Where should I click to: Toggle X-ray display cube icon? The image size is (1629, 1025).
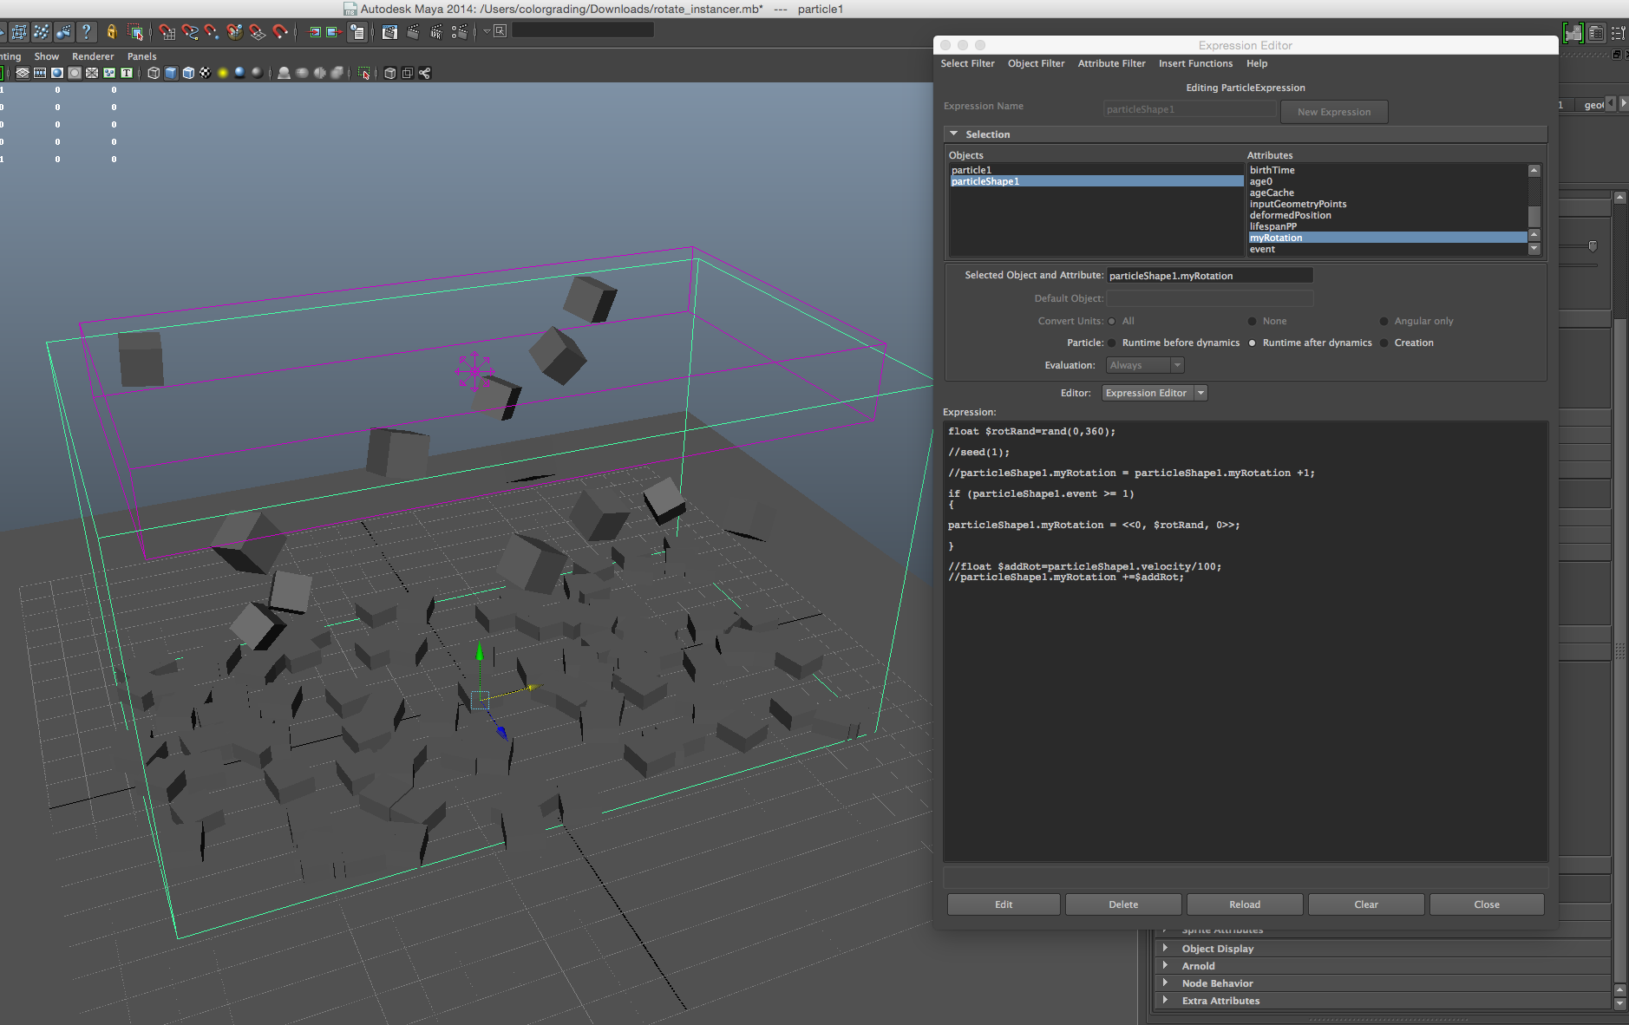[x=390, y=73]
